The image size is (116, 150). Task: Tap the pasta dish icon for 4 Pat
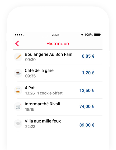18,90
